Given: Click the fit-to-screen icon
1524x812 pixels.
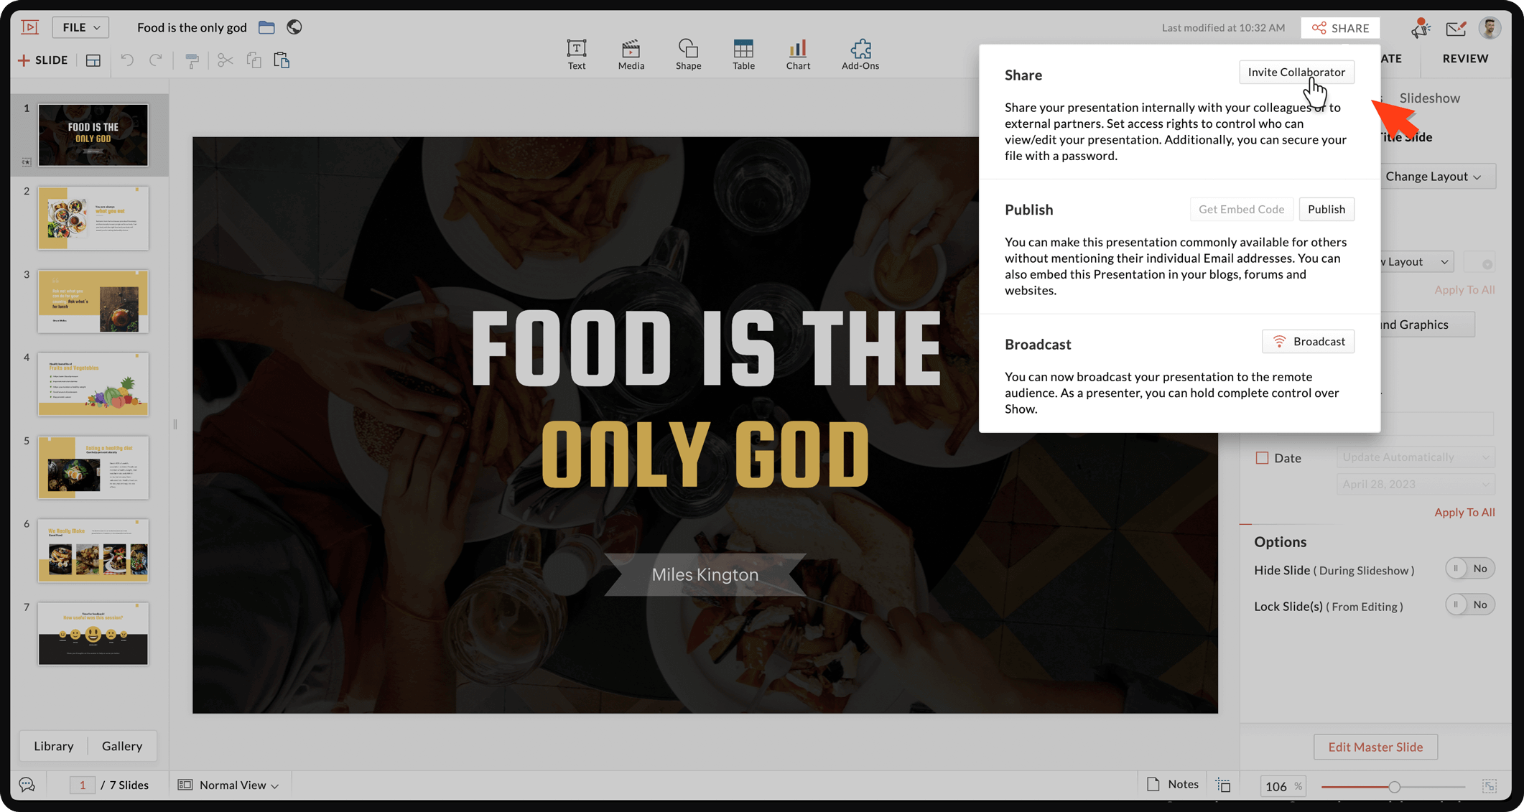Looking at the screenshot, I should tap(1490, 786).
